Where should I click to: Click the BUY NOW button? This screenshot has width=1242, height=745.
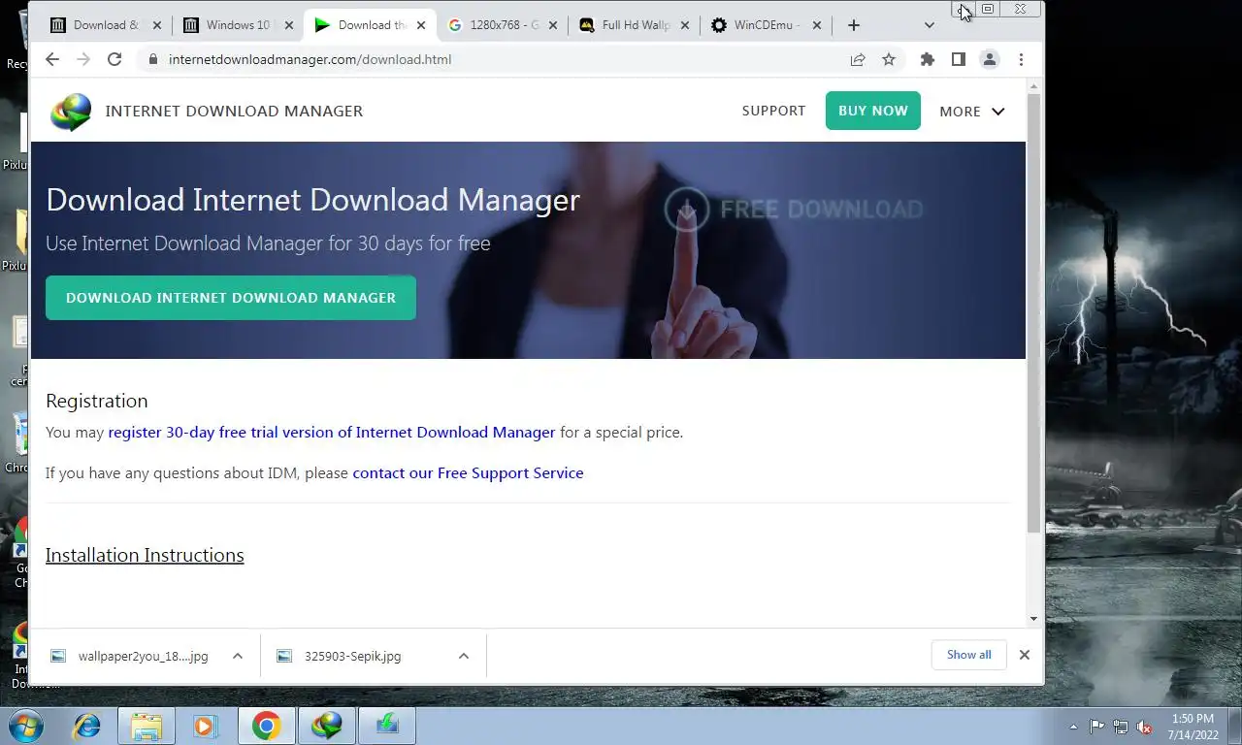pos(873,111)
